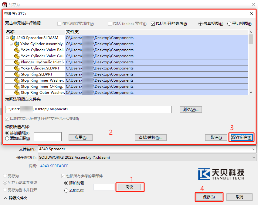
Task: Choose the 添加后缀 option under 修改所选名称
Action: (x=7, y=139)
